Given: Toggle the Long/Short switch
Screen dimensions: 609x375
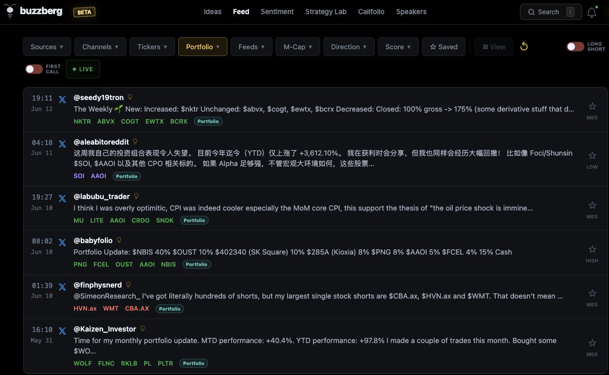Looking at the screenshot, I should point(575,47).
